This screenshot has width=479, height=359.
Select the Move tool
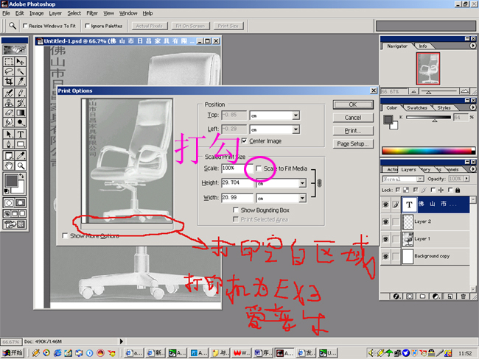pos(21,62)
